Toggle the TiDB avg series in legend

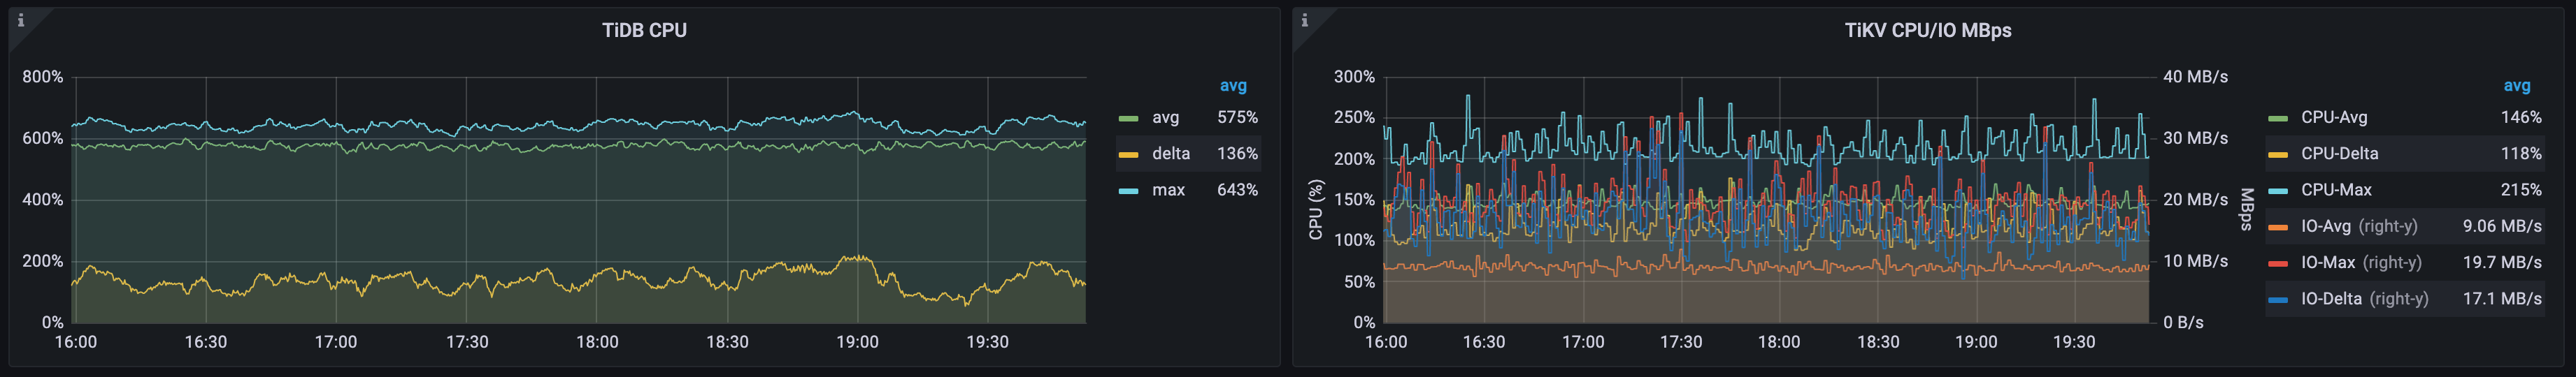tap(1165, 118)
